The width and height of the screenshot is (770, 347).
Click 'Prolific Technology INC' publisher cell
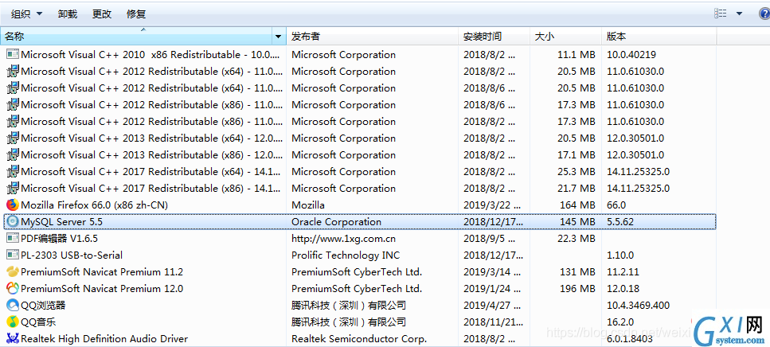point(346,255)
